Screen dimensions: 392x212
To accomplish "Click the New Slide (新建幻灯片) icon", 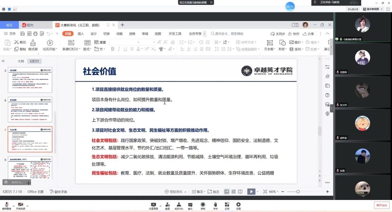I will coord(71,43).
